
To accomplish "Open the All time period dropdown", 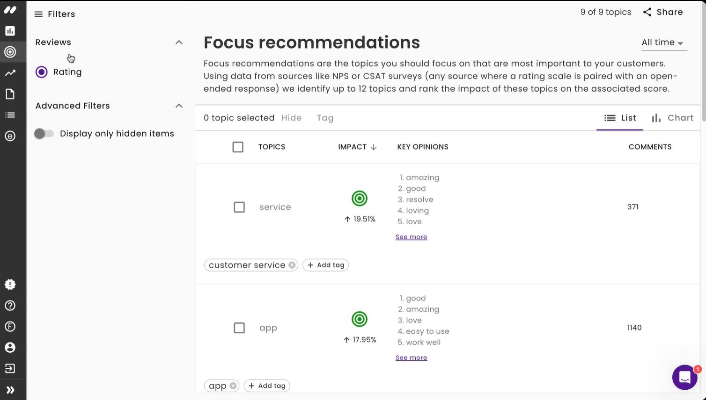I will click(x=662, y=43).
